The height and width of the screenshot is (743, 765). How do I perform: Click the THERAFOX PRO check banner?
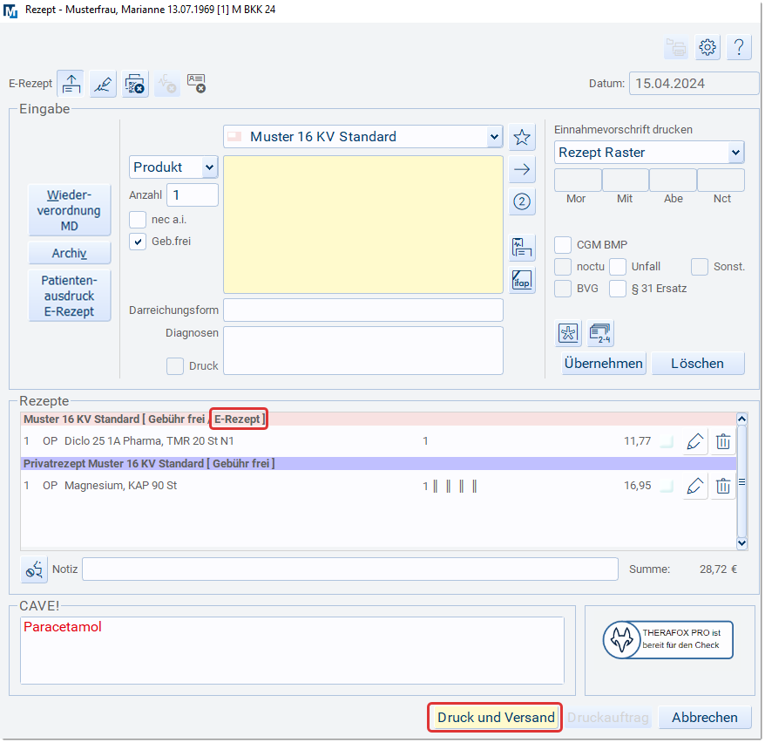668,640
